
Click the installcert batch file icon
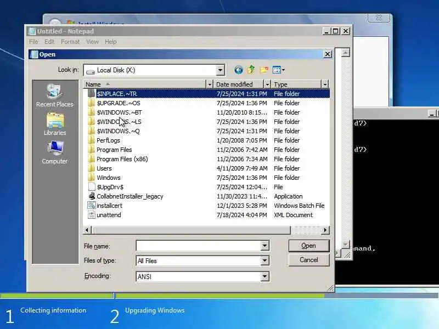click(x=92, y=206)
